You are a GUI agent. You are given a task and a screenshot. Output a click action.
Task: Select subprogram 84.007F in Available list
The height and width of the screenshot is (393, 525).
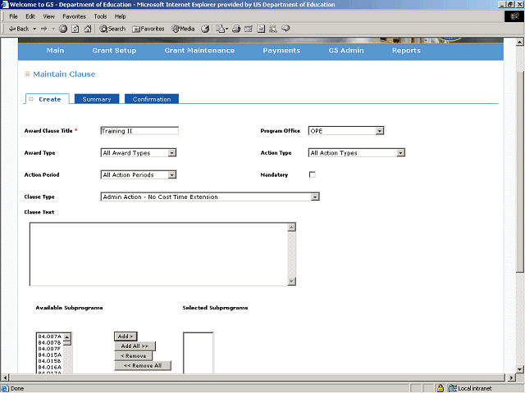(x=49, y=349)
